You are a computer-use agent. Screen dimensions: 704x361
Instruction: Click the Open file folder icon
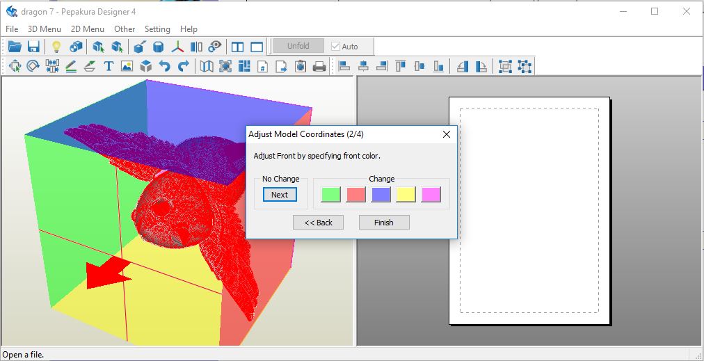pos(15,46)
